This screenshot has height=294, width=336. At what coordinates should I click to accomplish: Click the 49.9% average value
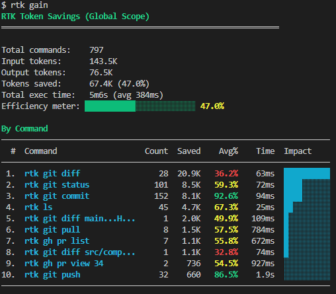pos(226,219)
